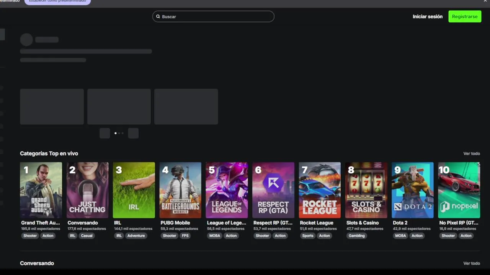Select Shooter tag under No Pixel RP
The height and width of the screenshot is (275, 490).
click(x=448, y=236)
